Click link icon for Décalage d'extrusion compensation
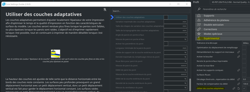The width and height of the screenshot is (250, 92). 238,79
